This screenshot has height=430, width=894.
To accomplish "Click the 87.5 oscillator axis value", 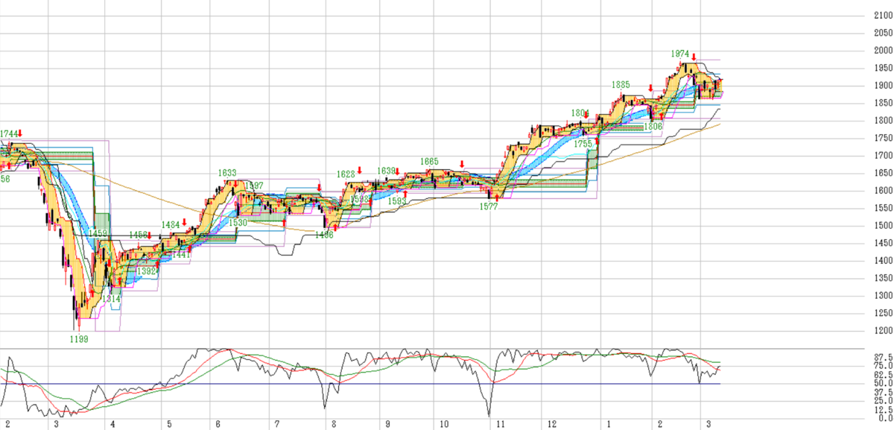I will pyautogui.click(x=884, y=357).
